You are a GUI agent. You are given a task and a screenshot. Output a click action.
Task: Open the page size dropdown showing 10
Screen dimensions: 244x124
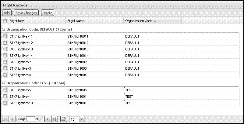tap(82, 119)
